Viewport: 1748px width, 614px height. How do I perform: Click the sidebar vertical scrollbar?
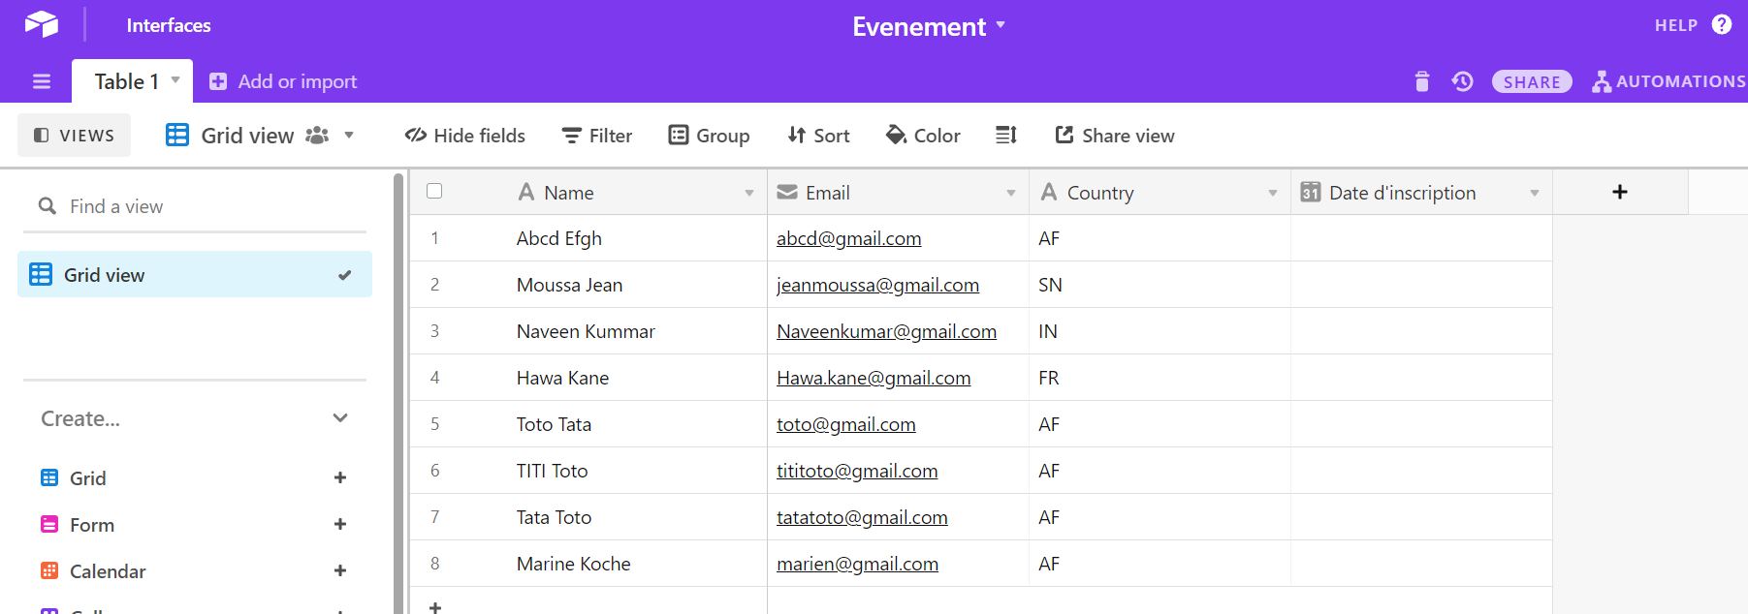pos(397,392)
